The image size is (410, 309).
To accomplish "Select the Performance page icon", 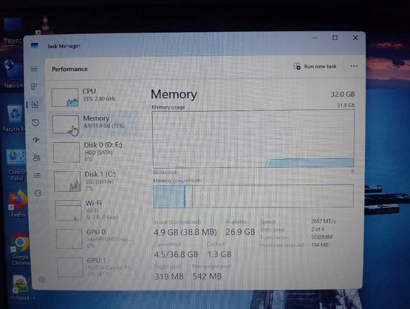I will (x=35, y=104).
